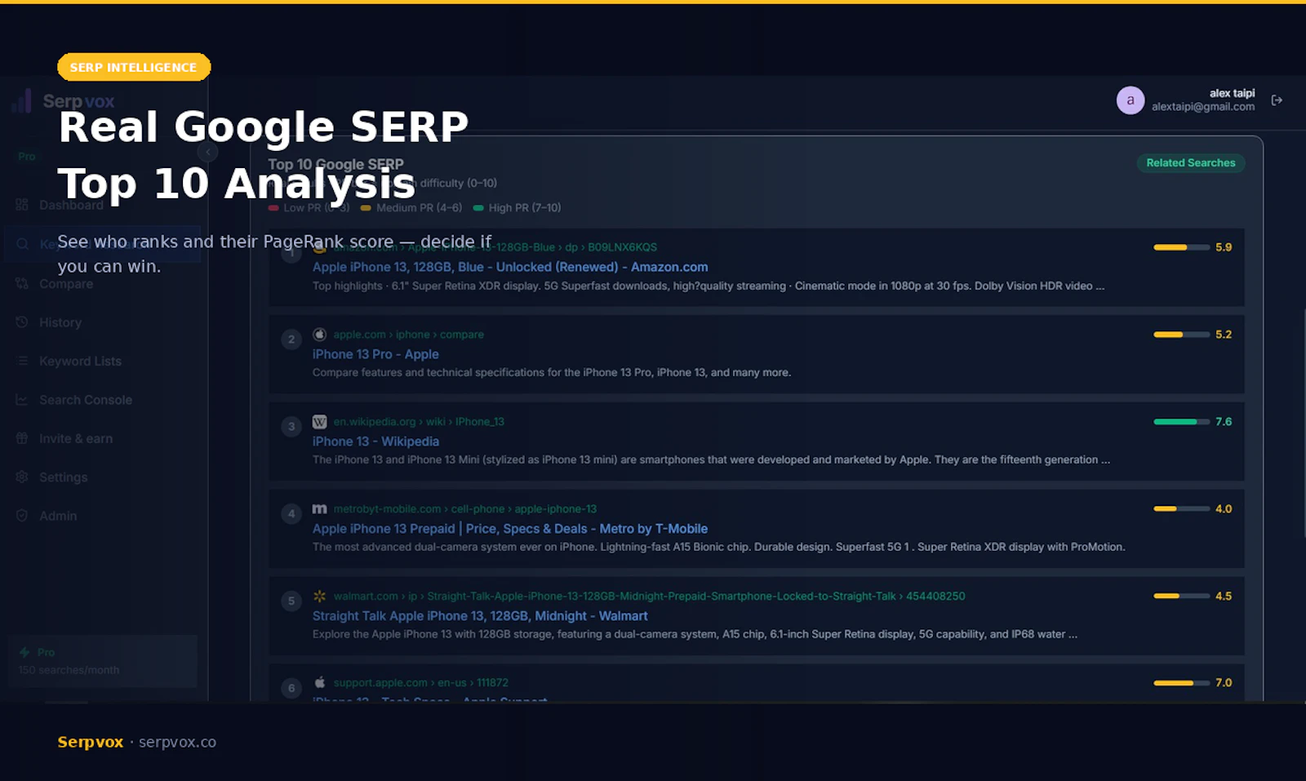Image resolution: width=1306 pixels, height=781 pixels.
Task: Click the Admin shield icon
Action: tap(22, 516)
